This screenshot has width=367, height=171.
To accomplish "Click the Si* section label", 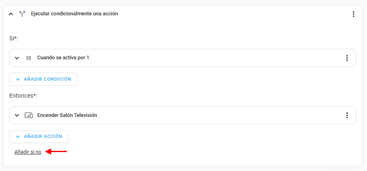I will pos(14,38).
